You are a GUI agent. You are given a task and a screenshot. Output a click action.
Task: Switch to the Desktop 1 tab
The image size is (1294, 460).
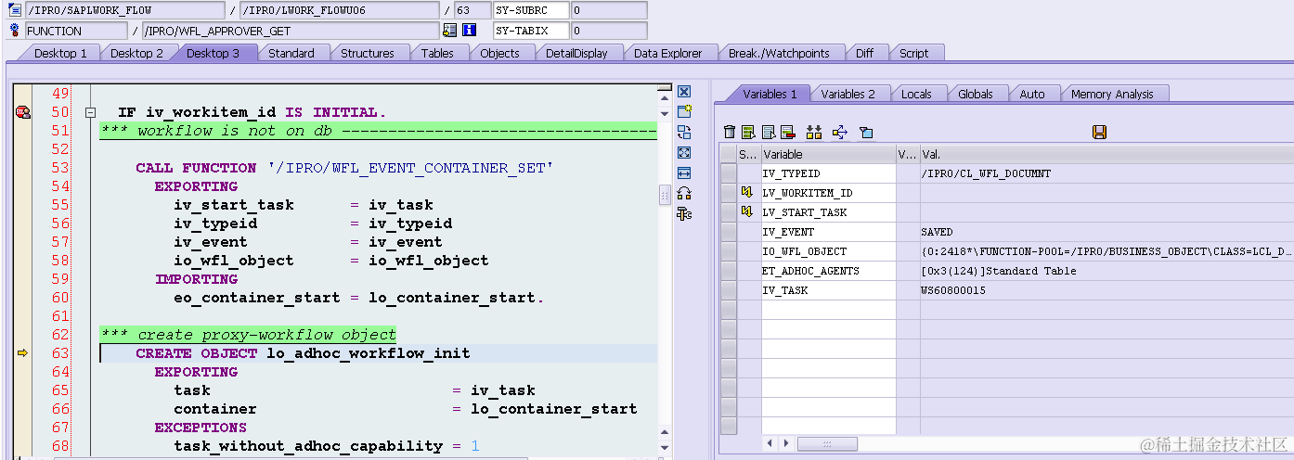[x=60, y=53]
